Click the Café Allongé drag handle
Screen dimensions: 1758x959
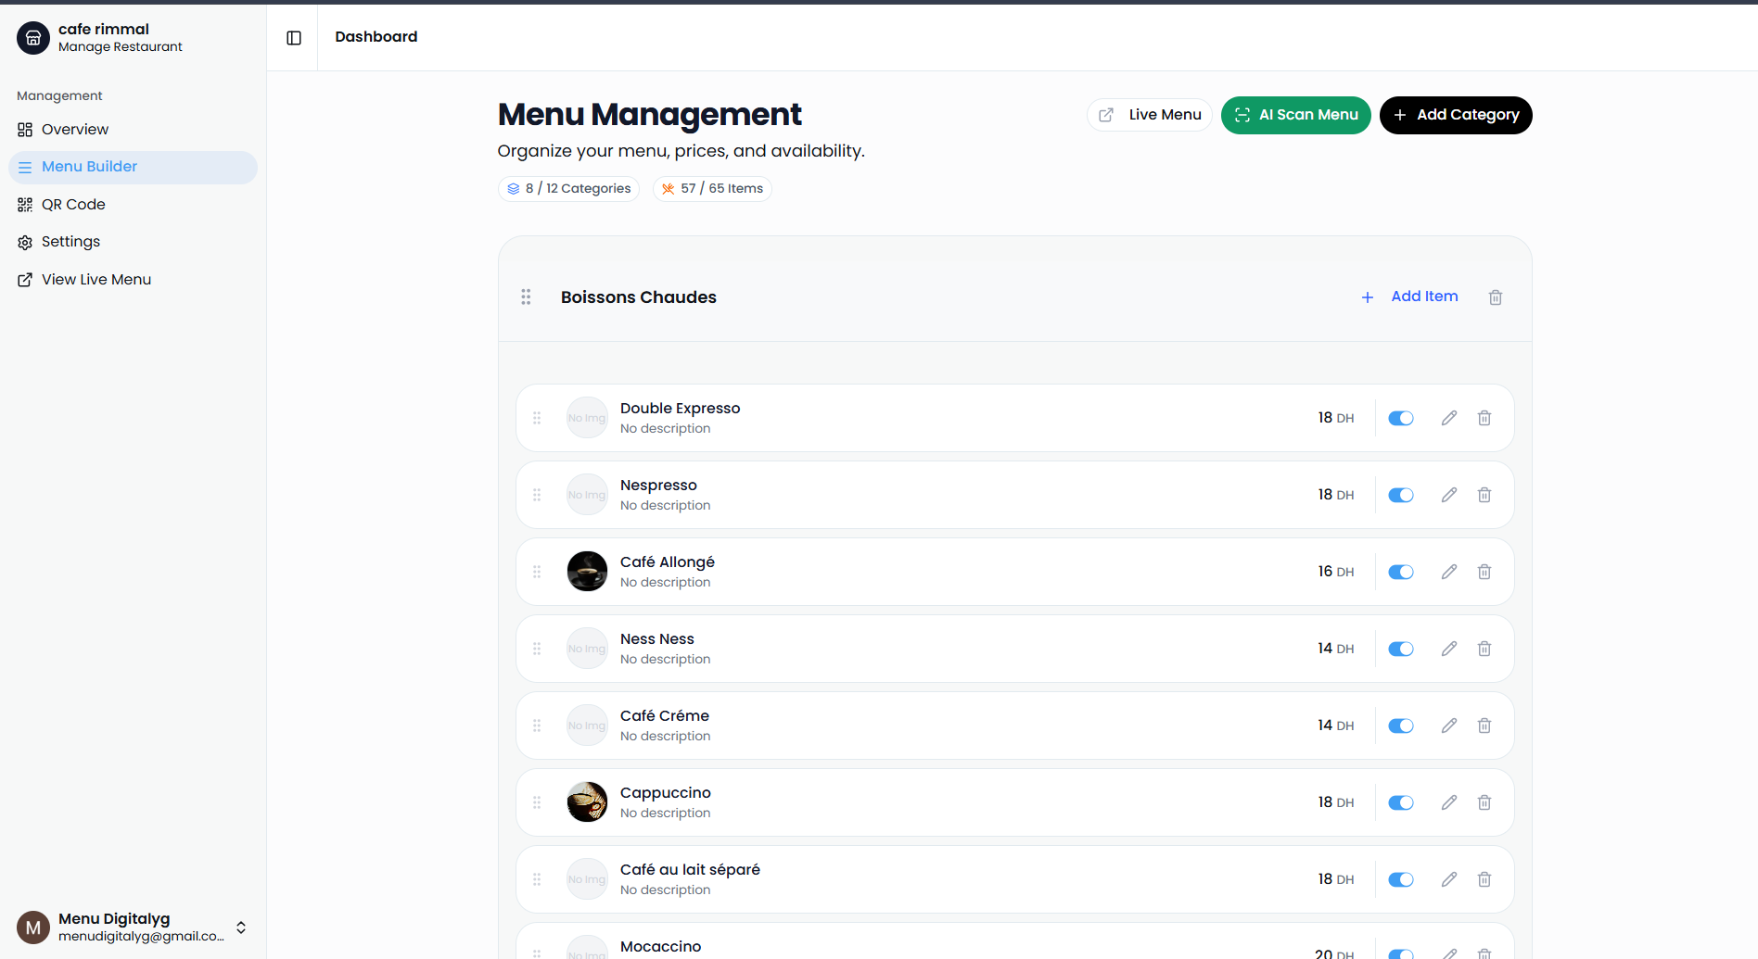click(537, 572)
